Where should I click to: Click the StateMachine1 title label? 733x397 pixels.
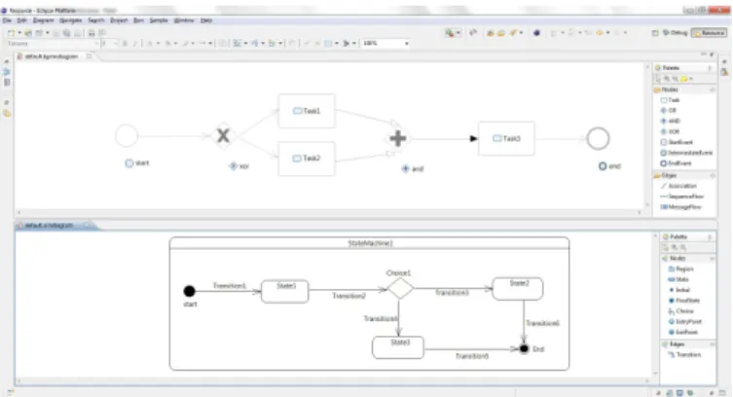click(x=370, y=243)
